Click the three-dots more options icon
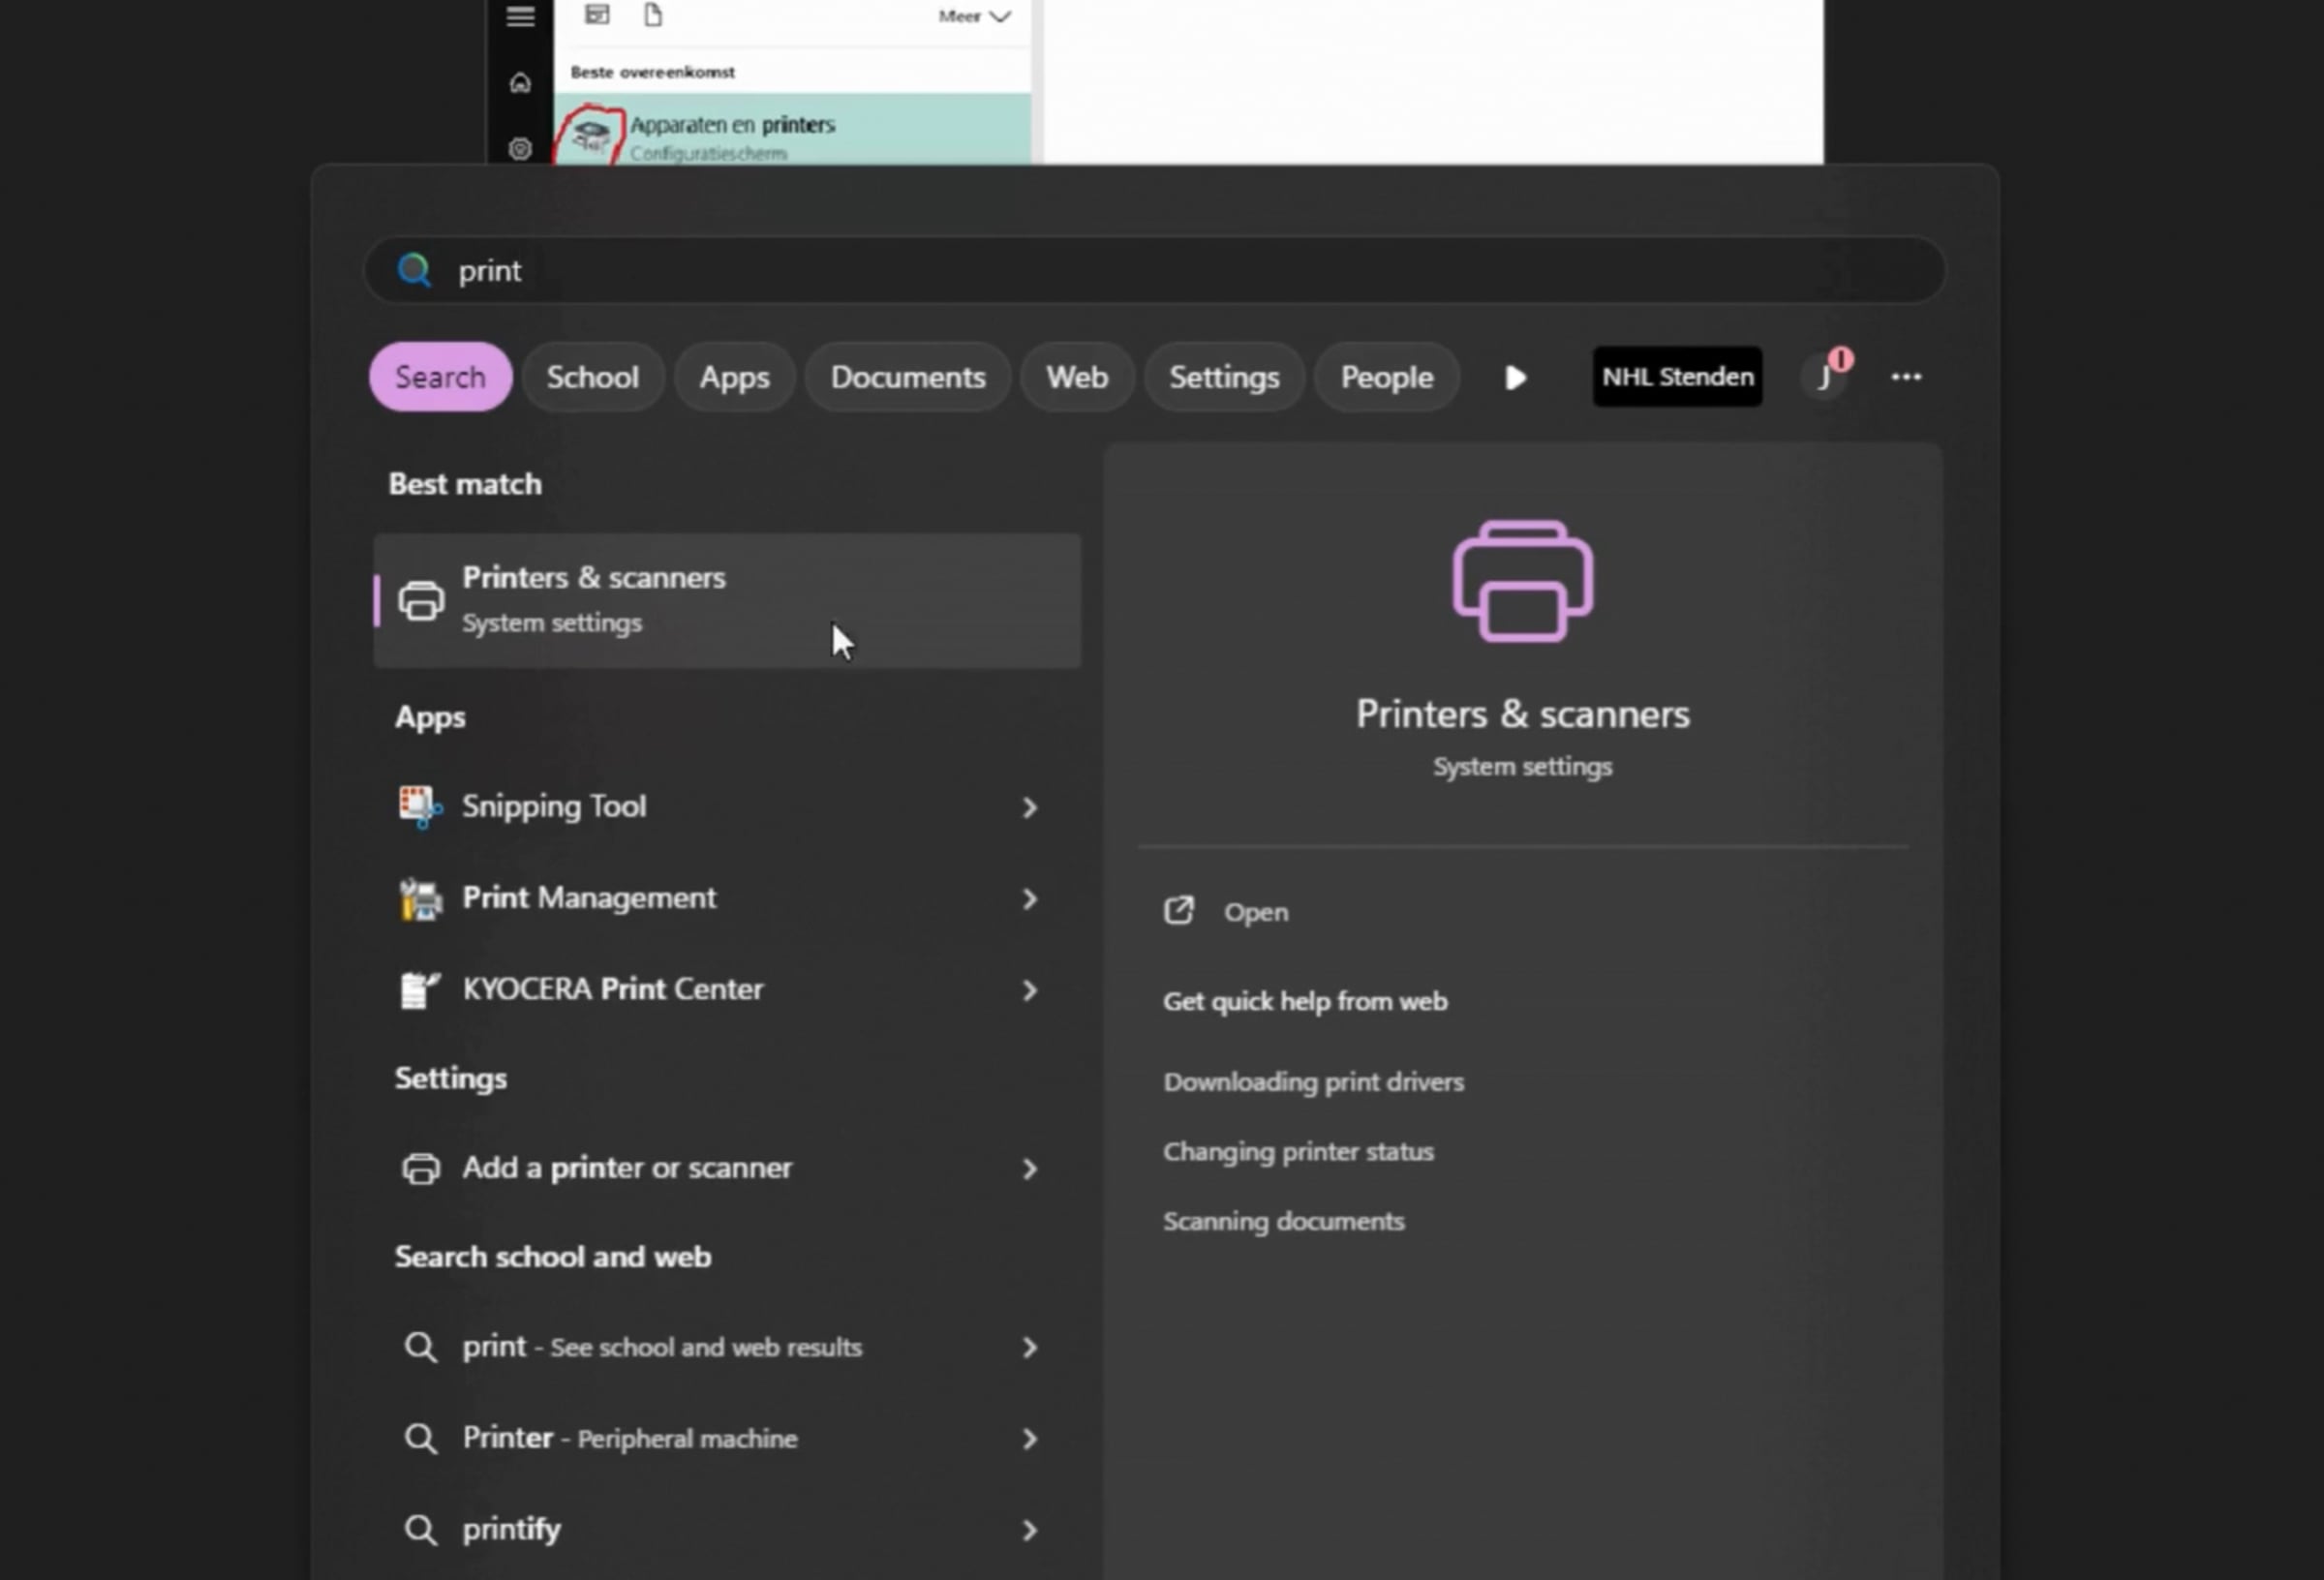 coord(1906,377)
